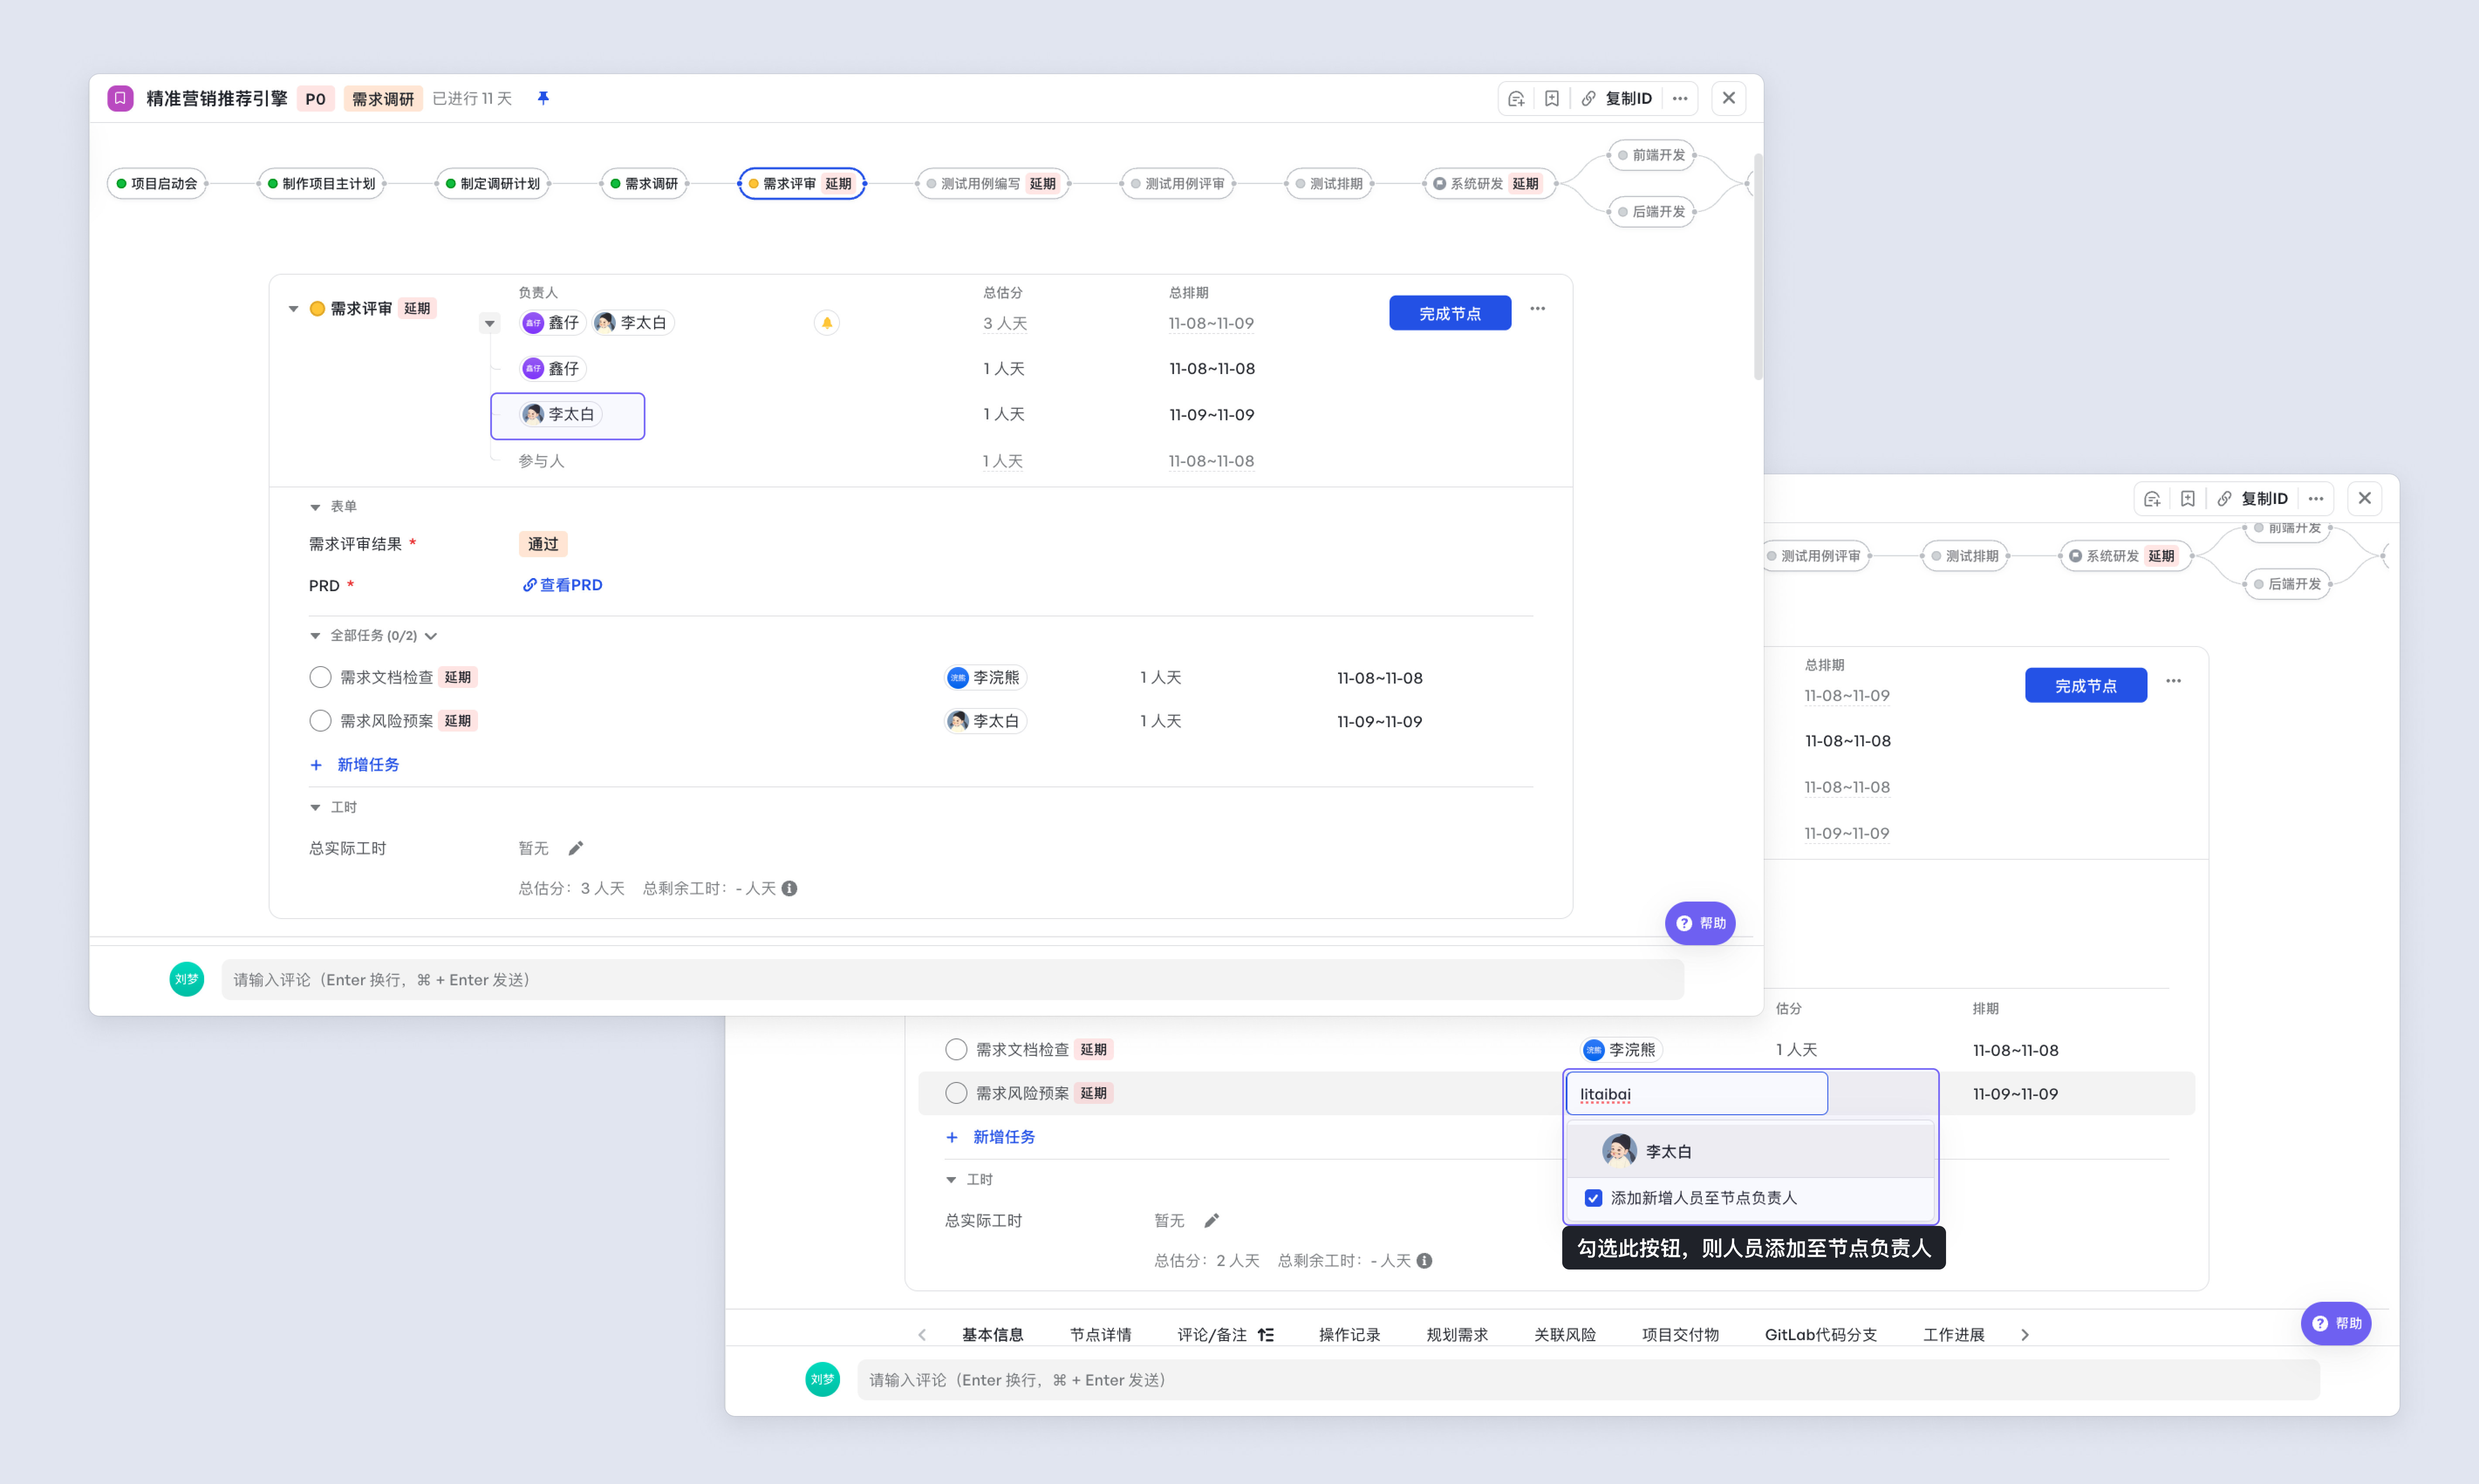Click the info icon after 总估分：3 人天
The height and width of the screenshot is (1484, 2479).
pyautogui.click(x=789, y=888)
